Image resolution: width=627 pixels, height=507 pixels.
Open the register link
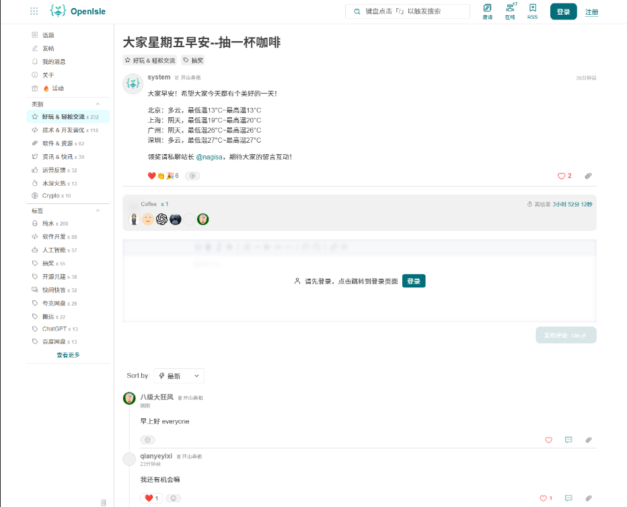tap(591, 12)
